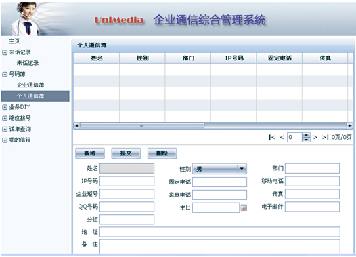Expand the 业务DIY tree group
Screen dimensions: 356x257
pyautogui.click(x=5, y=107)
